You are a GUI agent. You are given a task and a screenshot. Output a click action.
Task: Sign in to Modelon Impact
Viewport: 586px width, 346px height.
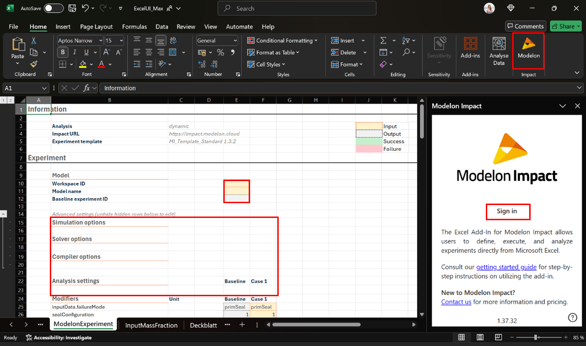(x=507, y=211)
